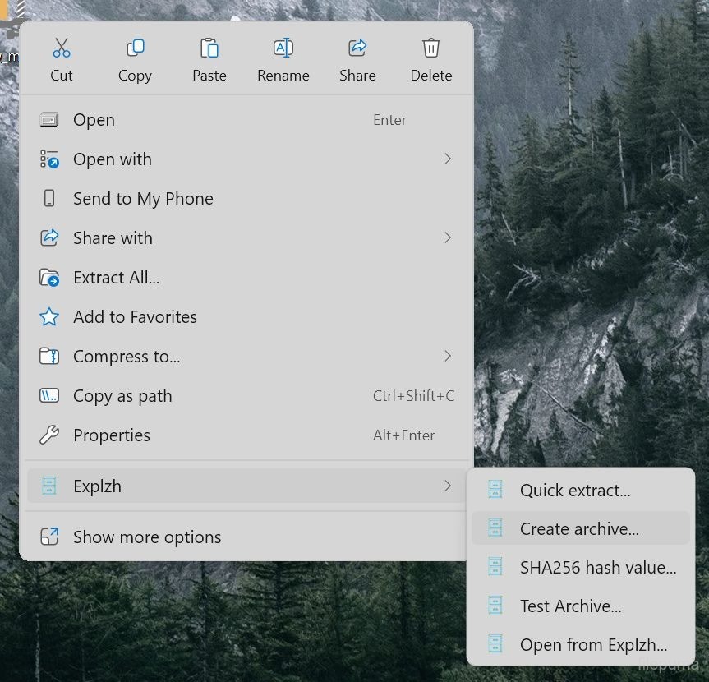The height and width of the screenshot is (682, 709).
Task: Expand the Open with submenu arrow
Action: pyautogui.click(x=448, y=159)
